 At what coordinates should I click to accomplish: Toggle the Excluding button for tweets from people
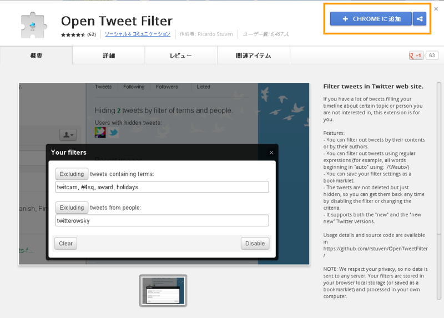pos(72,208)
